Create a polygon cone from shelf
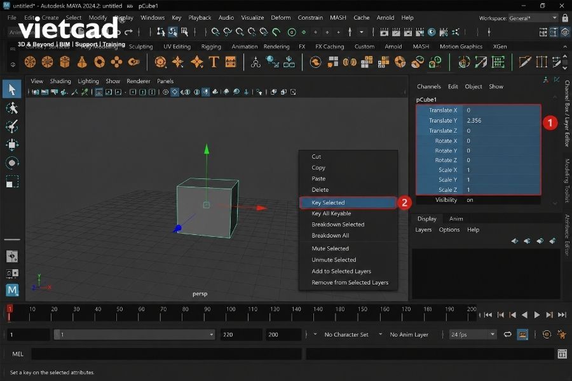Screen dimensions: 572x381 [82, 62]
